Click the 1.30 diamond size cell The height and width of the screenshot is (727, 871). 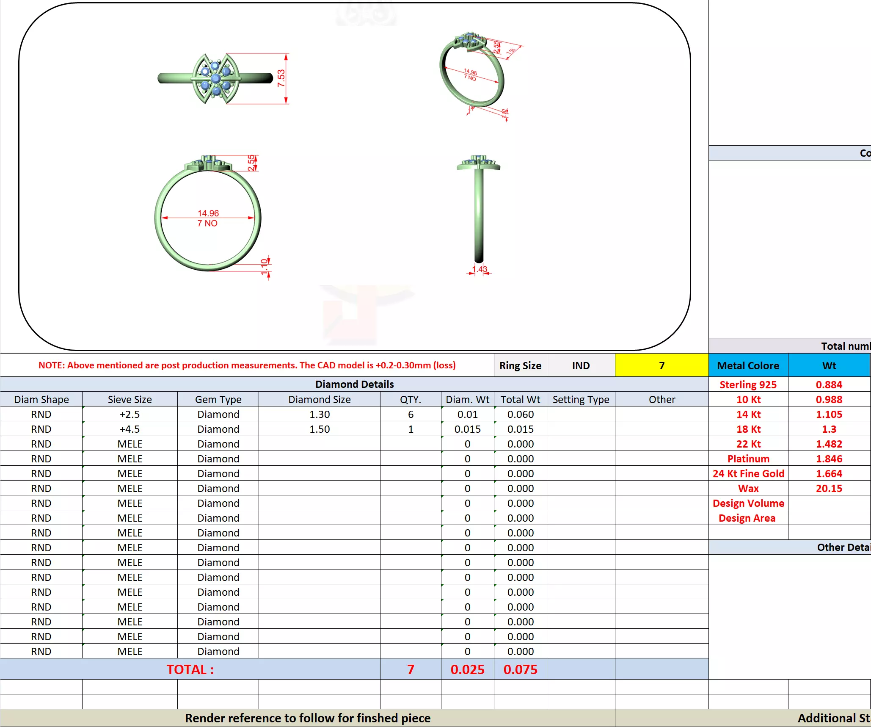click(x=319, y=414)
